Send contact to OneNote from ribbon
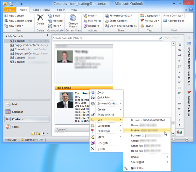Viewport: 196px width, 172px height. tap(92, 26)
